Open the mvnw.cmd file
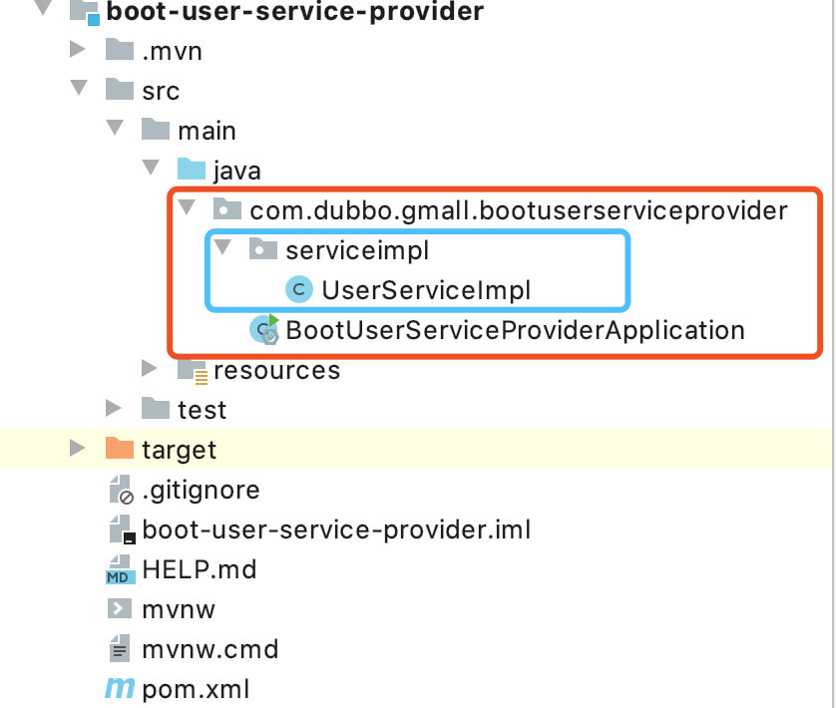Image resolution: width=836 pixels, height=708 pixels. click(210, 649)
